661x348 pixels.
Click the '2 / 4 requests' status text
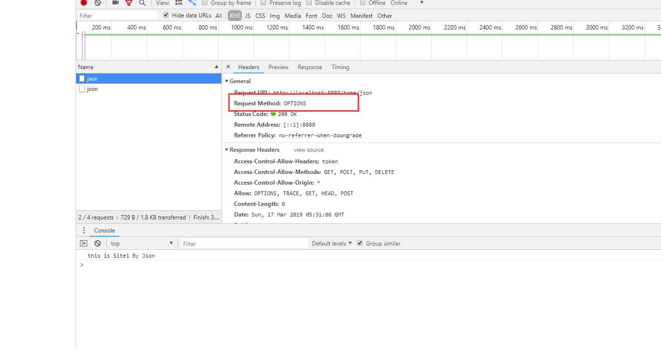[x=96, y=217]
